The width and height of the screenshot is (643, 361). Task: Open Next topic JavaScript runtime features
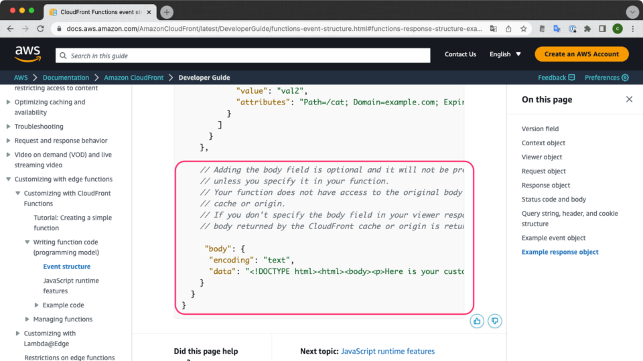tap(388, 351)
